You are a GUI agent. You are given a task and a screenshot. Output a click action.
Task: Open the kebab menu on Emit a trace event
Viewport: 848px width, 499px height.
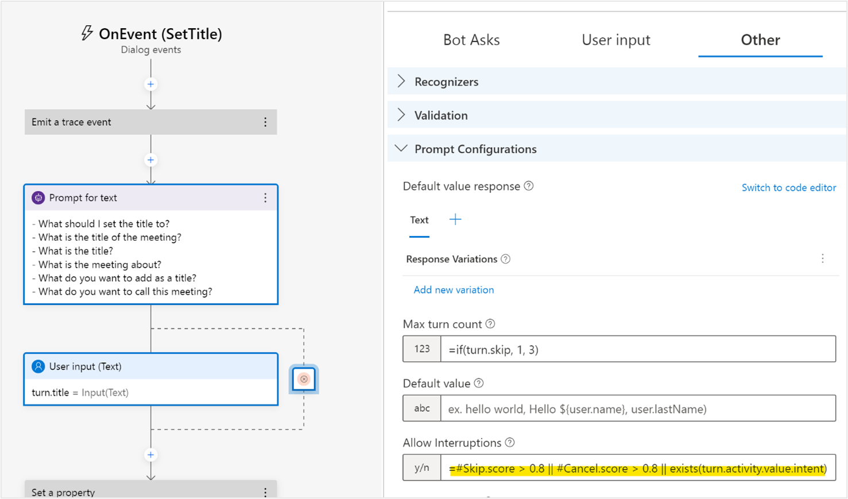(265, 122)
